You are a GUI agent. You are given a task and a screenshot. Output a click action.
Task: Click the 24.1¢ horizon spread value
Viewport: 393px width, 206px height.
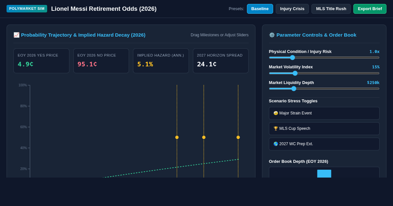207,64
